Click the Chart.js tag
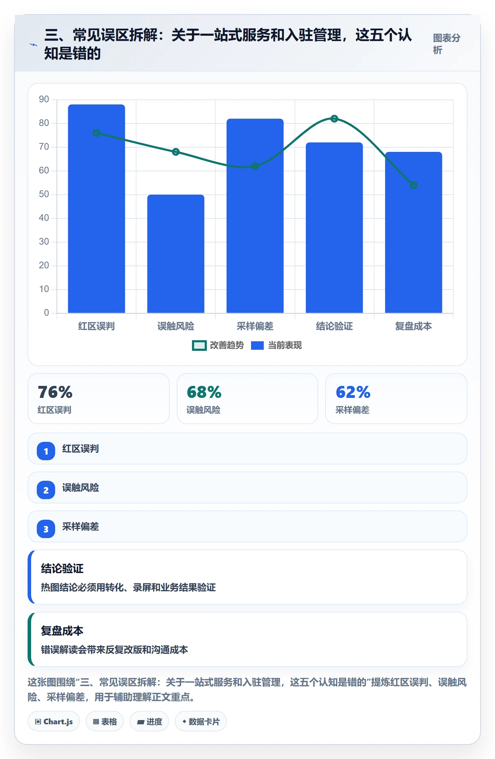495x759 pixels. [54, 721]
